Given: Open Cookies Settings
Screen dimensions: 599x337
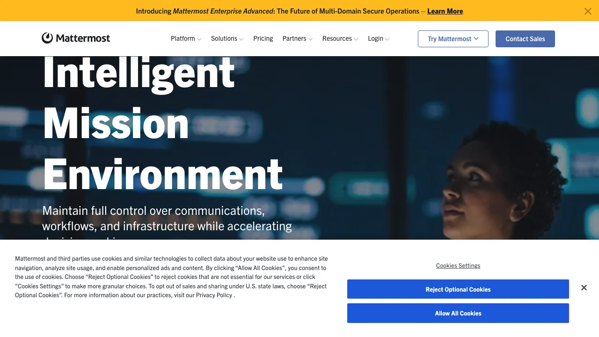Looking at the screenshot, I should [458, 265].
